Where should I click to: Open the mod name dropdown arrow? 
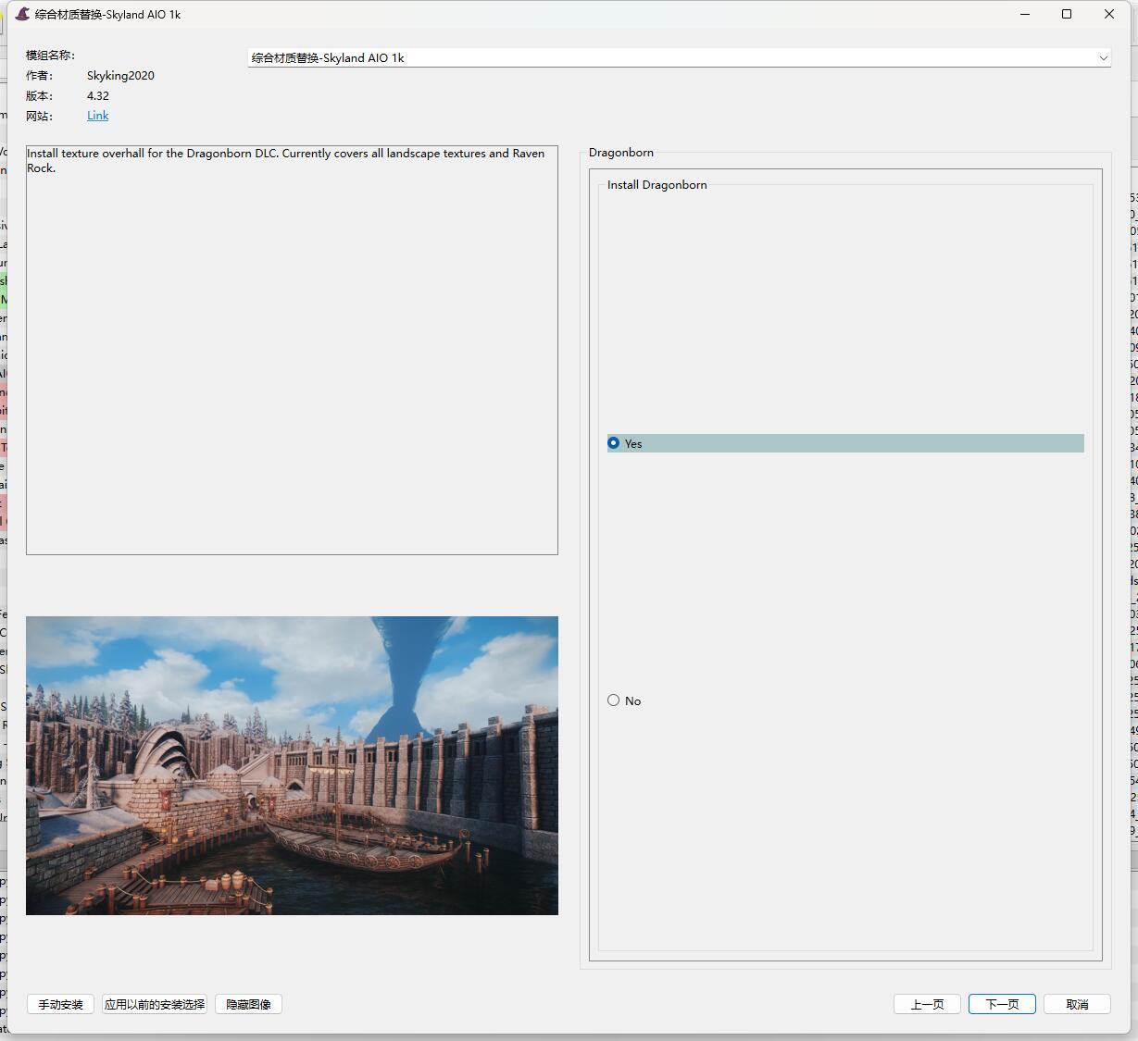1103,57
